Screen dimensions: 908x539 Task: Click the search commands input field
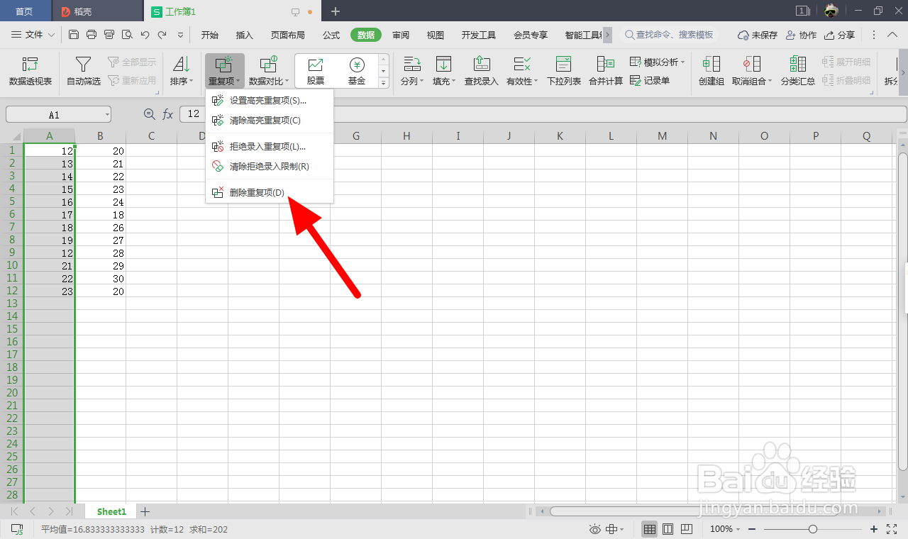click(670, 35)
